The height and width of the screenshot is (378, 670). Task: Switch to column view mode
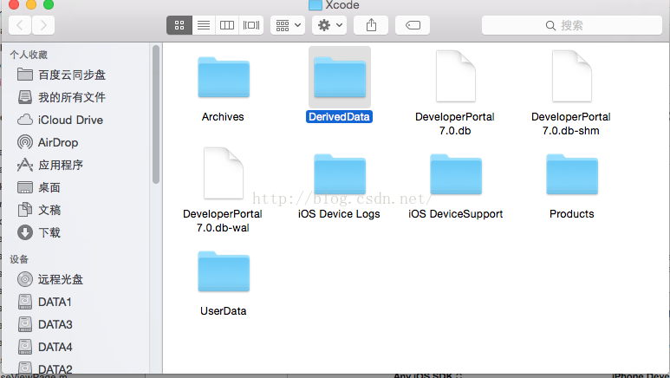coord(227,25)
